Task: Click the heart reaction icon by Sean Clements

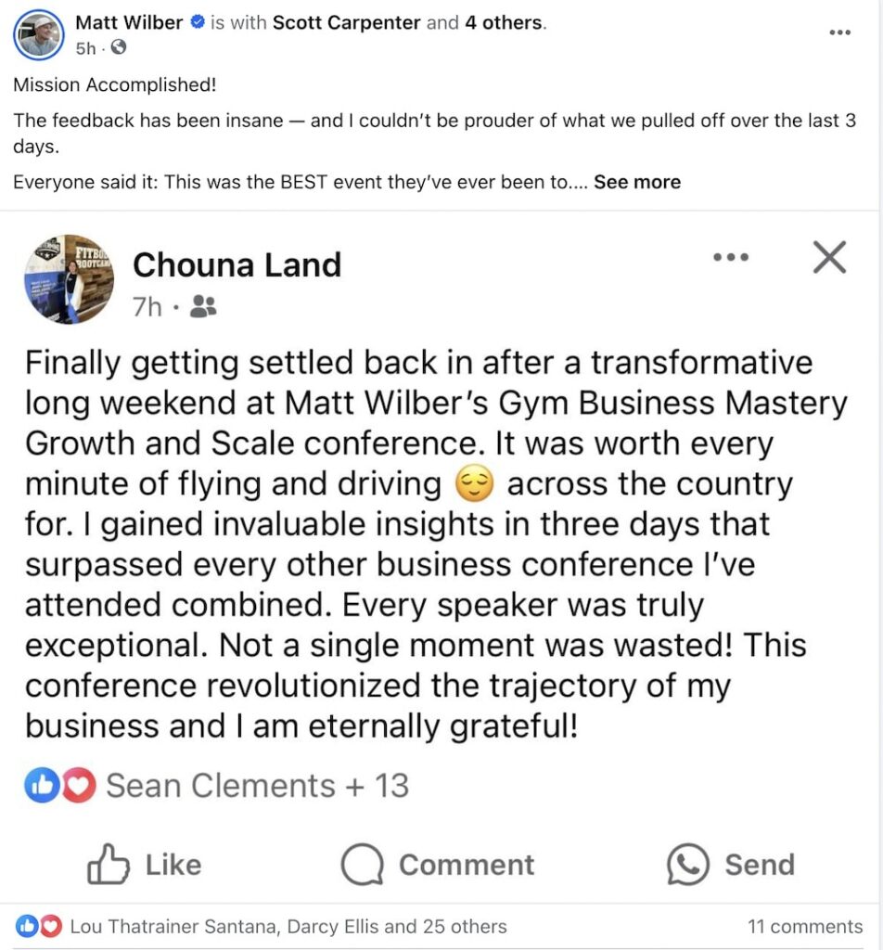Action: 79,785
